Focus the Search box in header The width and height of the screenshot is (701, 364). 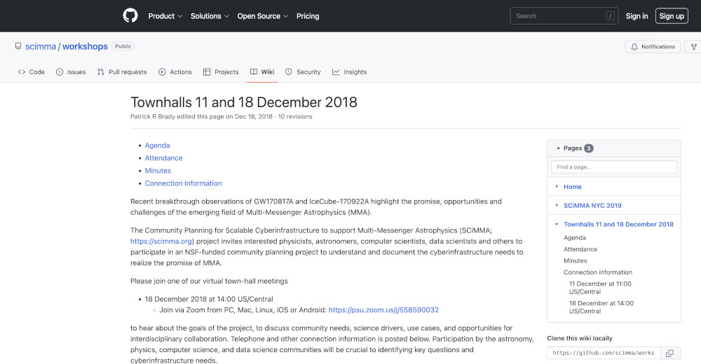(564, 16)
